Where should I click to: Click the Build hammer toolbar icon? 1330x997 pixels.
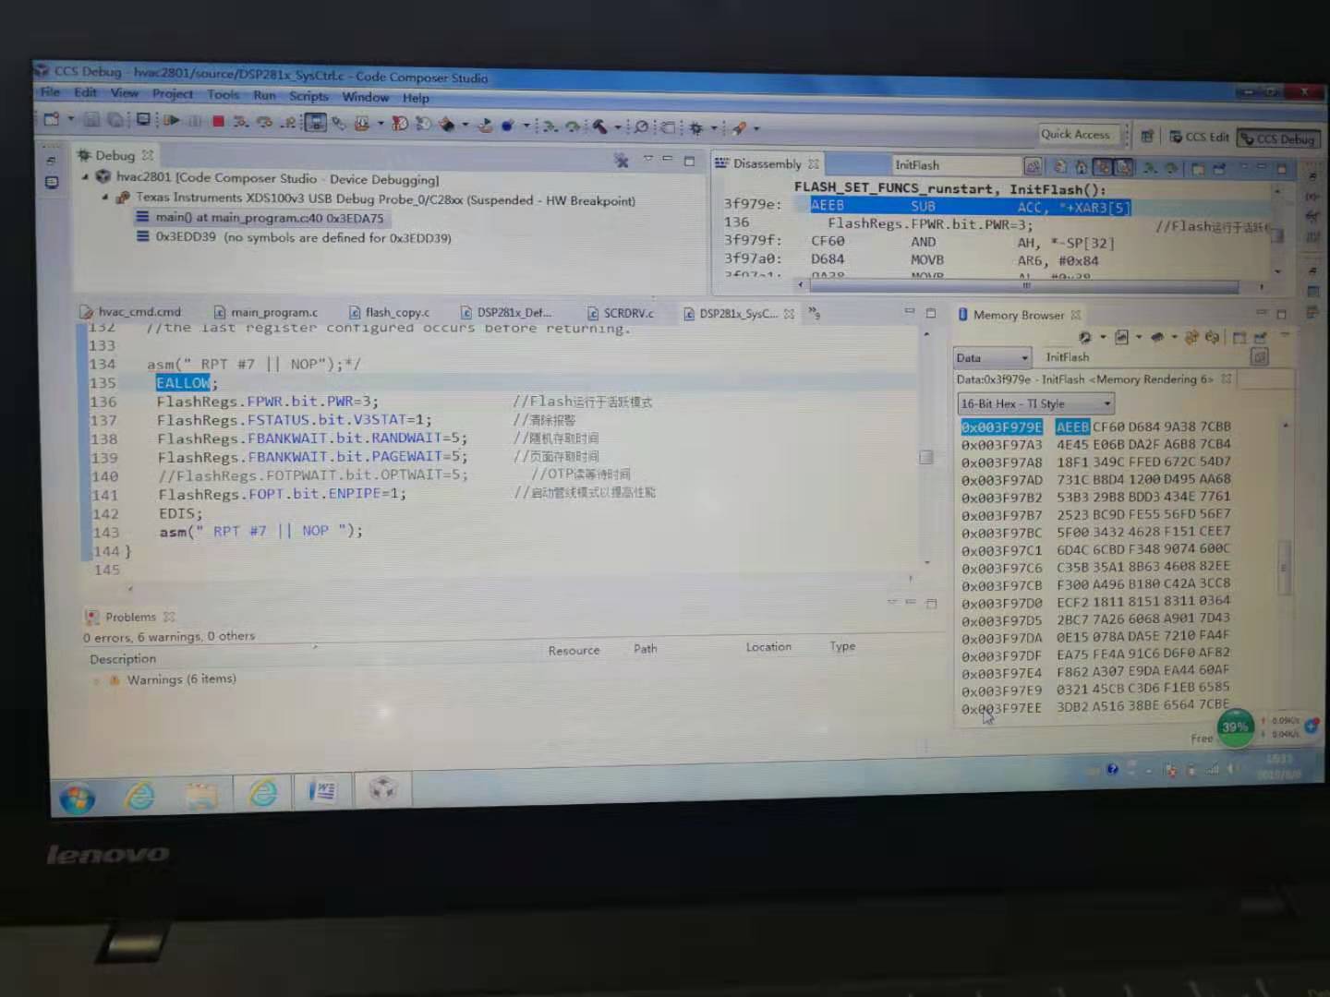(600, 126)
